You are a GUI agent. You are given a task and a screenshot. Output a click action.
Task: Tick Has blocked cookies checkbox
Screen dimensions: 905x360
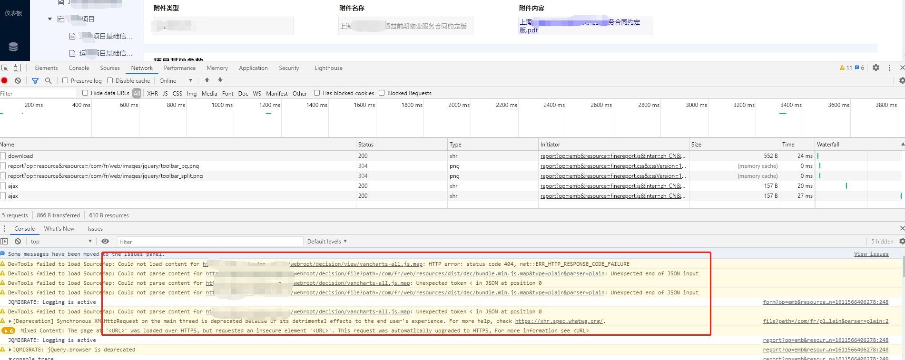317,93
